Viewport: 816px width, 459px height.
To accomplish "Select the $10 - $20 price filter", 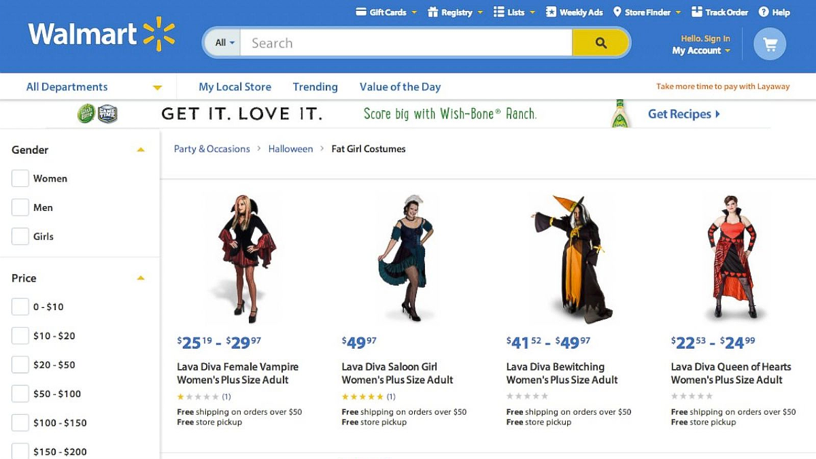I will (x=20, y=335).
